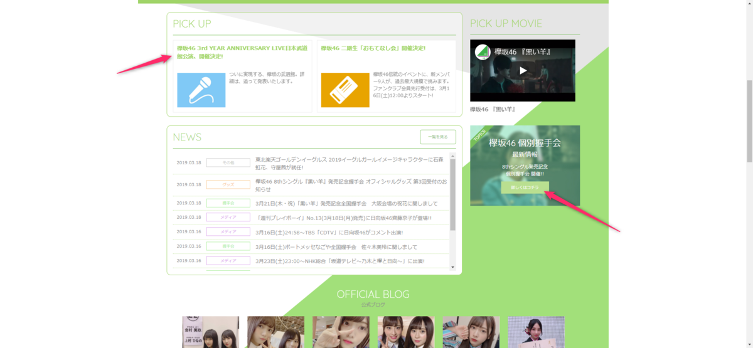The image size is (753, 348).
Task: Click the メディア tag beside 週刊プレイボーイ news
Action: (228, 217)
